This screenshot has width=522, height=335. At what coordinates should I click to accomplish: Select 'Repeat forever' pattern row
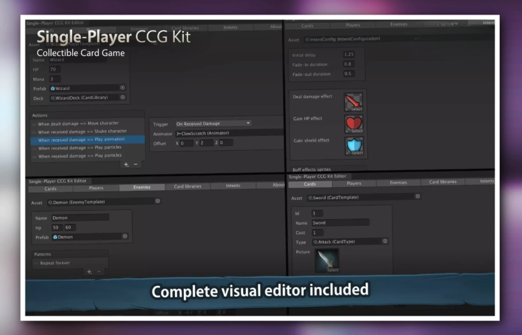coord(71,263)
